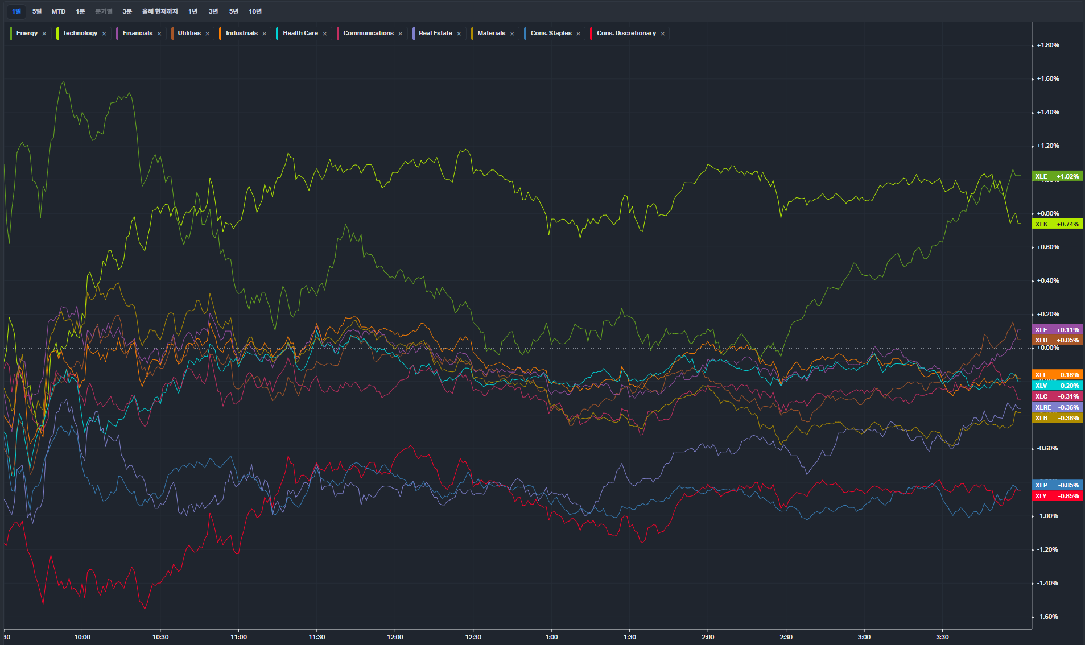Click the x on the Technology chip
This screenshot has height=645, width=1085.
pyautogui.click(x=104, y=34)
